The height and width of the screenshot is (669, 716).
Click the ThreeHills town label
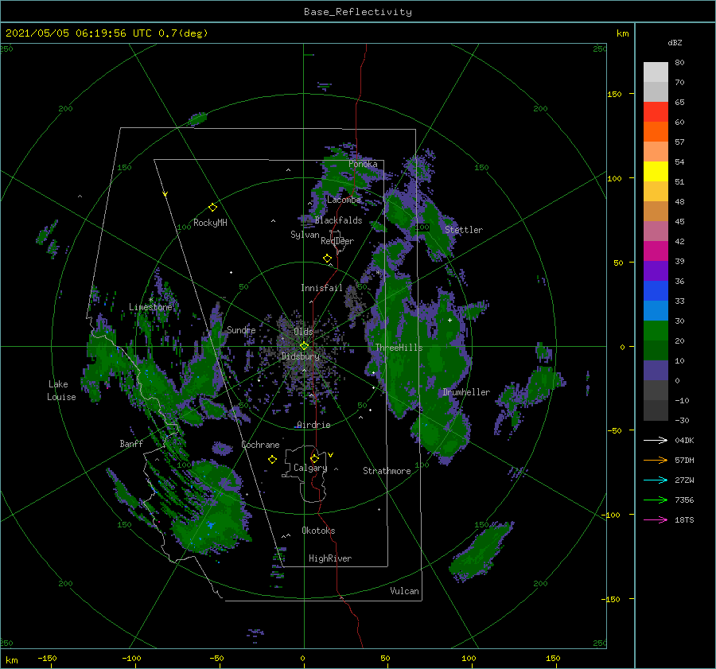coord(399,348)
